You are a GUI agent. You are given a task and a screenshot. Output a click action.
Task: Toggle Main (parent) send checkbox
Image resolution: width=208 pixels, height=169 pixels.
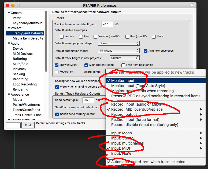tap(86, 65)
